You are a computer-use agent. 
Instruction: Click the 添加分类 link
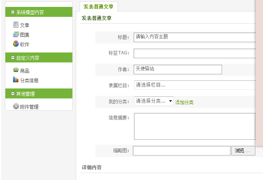click(x=184, y=102)
